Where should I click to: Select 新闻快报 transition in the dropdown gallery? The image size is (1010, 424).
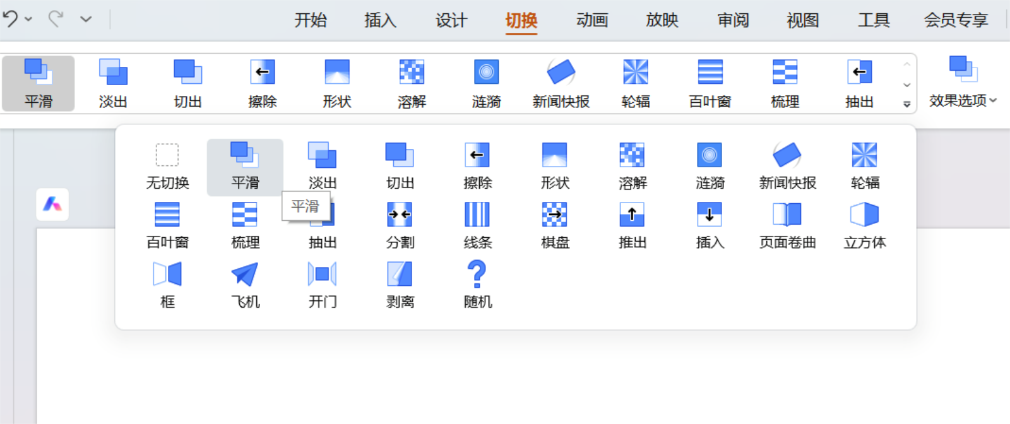pyautogui.click(x=787, y=167)
